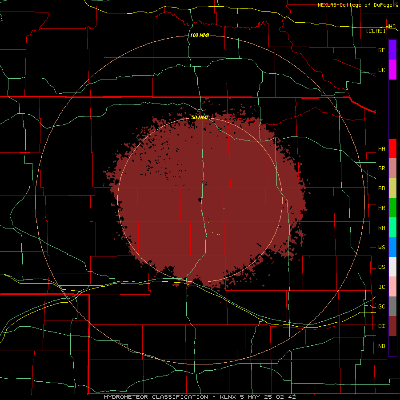Viewport: 400px width, 400px height.
Task: Click the BI brown legend swatch
Action: tap(392, 326)
